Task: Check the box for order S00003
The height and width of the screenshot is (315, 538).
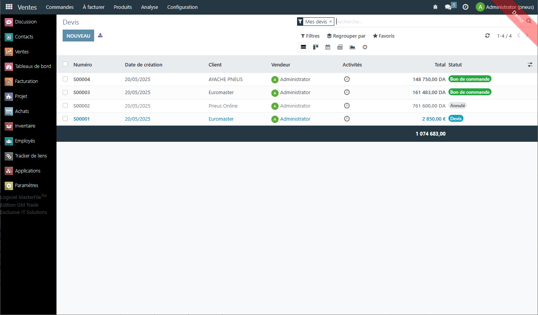Action: [65, 92]
